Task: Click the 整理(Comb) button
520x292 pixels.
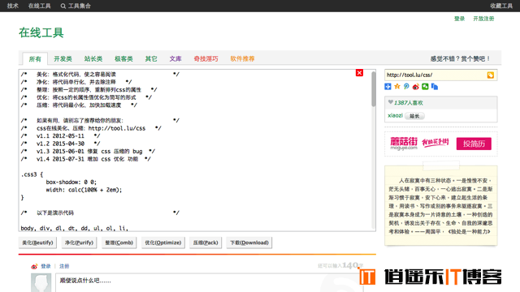Action: pos(119,243)
